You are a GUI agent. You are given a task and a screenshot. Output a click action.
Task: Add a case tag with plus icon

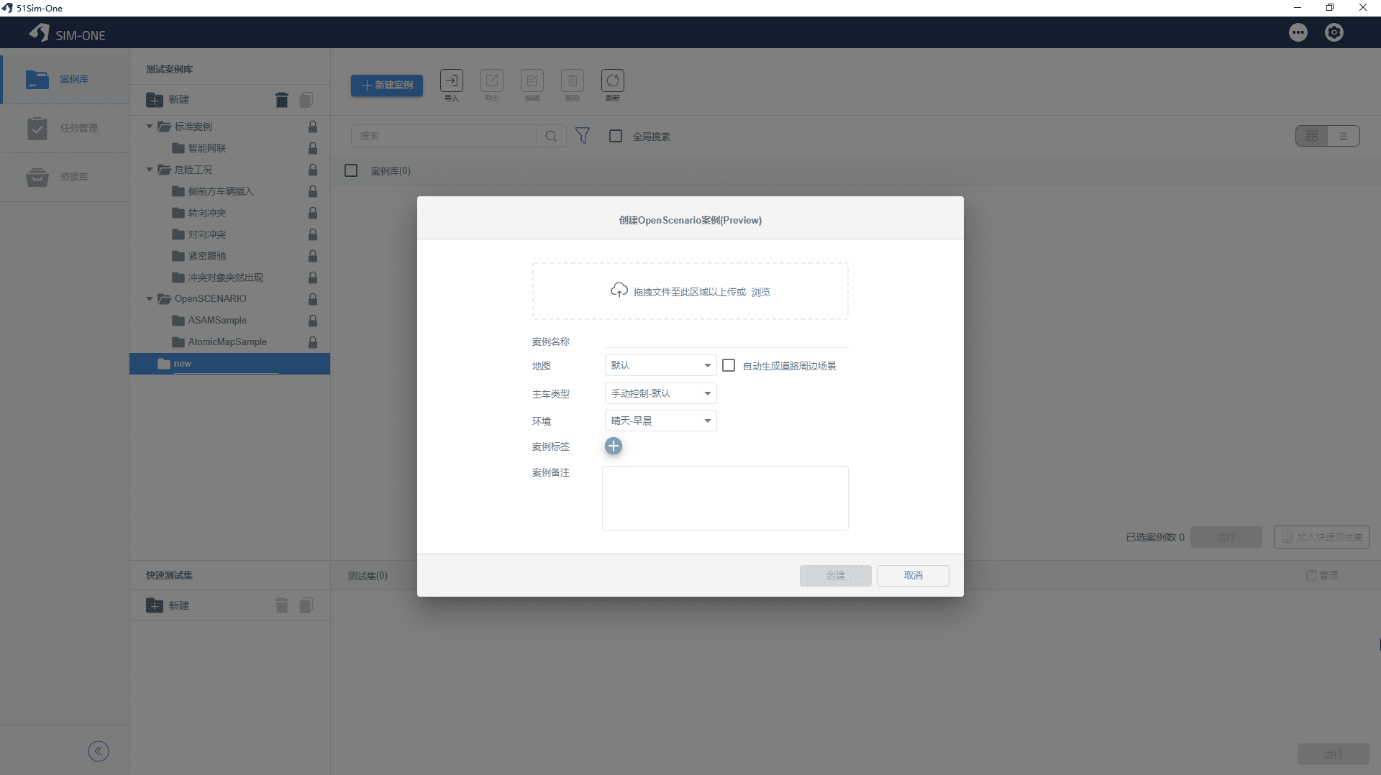[614, 446]
